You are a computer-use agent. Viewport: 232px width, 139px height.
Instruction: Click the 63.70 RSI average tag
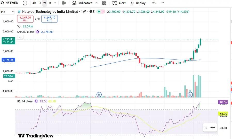pos(223,114)
